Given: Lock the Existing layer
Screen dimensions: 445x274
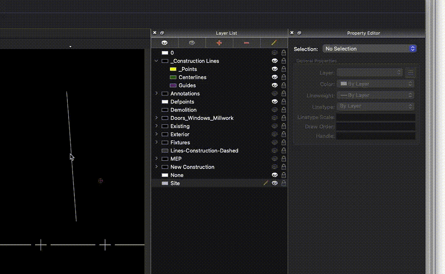Looking at the screenshot, I should 283,126.
